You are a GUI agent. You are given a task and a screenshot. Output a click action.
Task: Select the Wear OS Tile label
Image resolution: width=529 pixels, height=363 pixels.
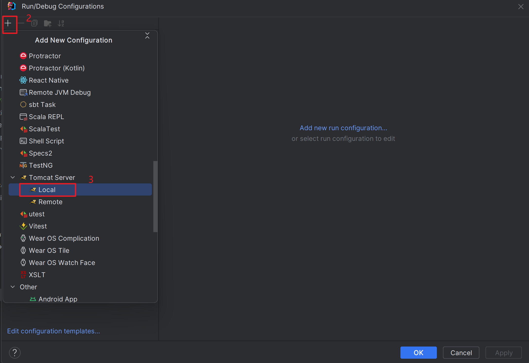click(x=49, y=251)
